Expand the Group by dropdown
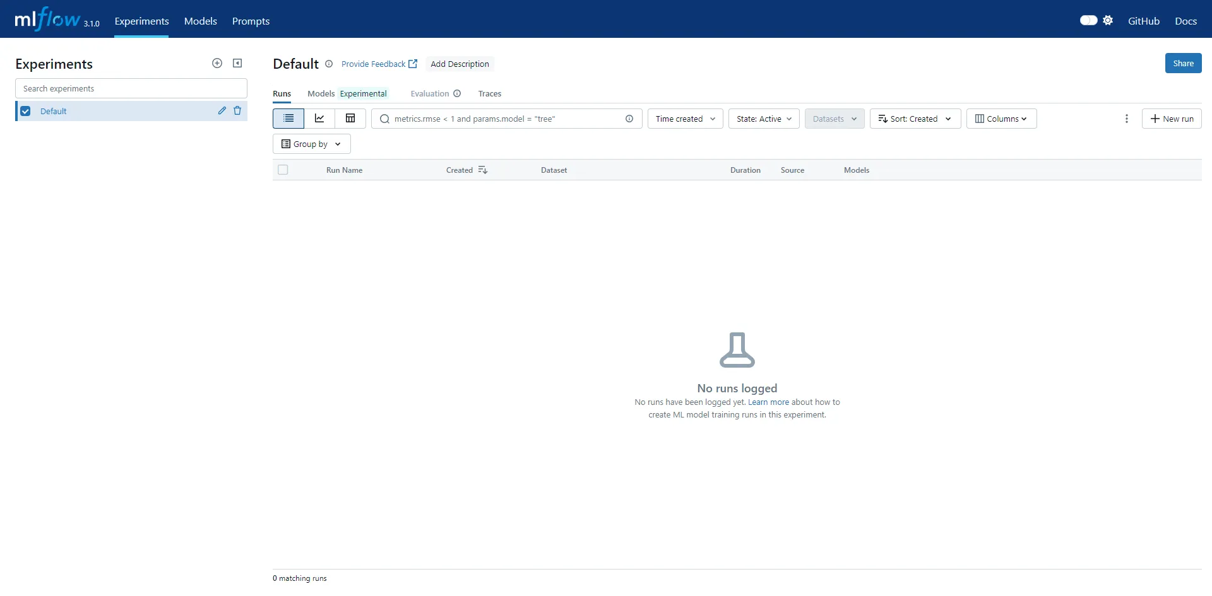 click(x=311, y=143)
